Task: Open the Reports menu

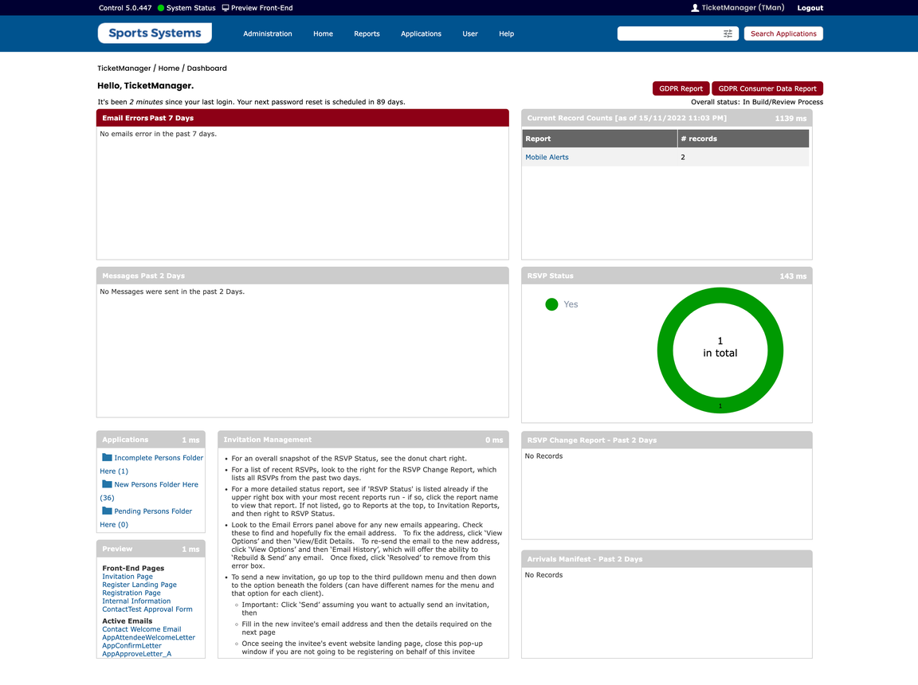Action: point(367,33)
